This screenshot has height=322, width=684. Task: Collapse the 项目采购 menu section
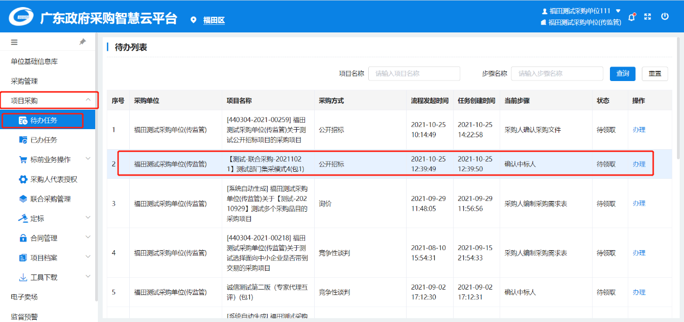pos(88,100)
